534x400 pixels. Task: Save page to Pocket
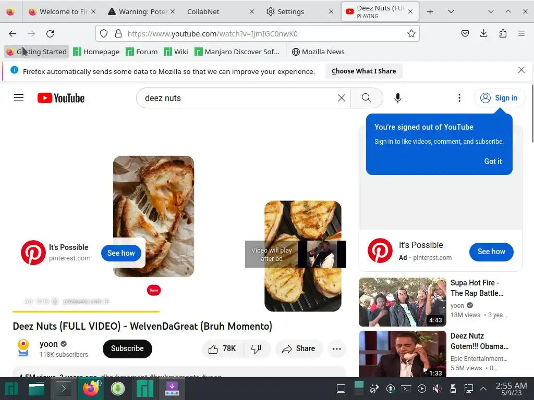[465, 33]
